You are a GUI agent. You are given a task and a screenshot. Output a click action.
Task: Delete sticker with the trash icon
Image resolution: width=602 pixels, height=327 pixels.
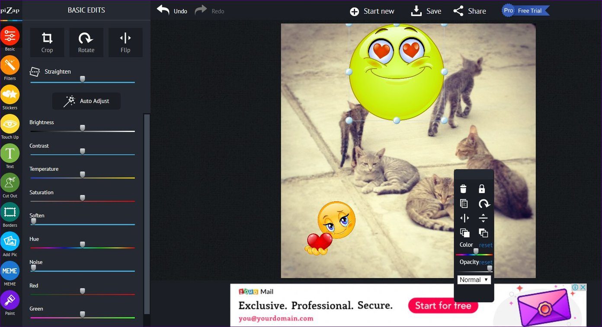pos(464,189)
